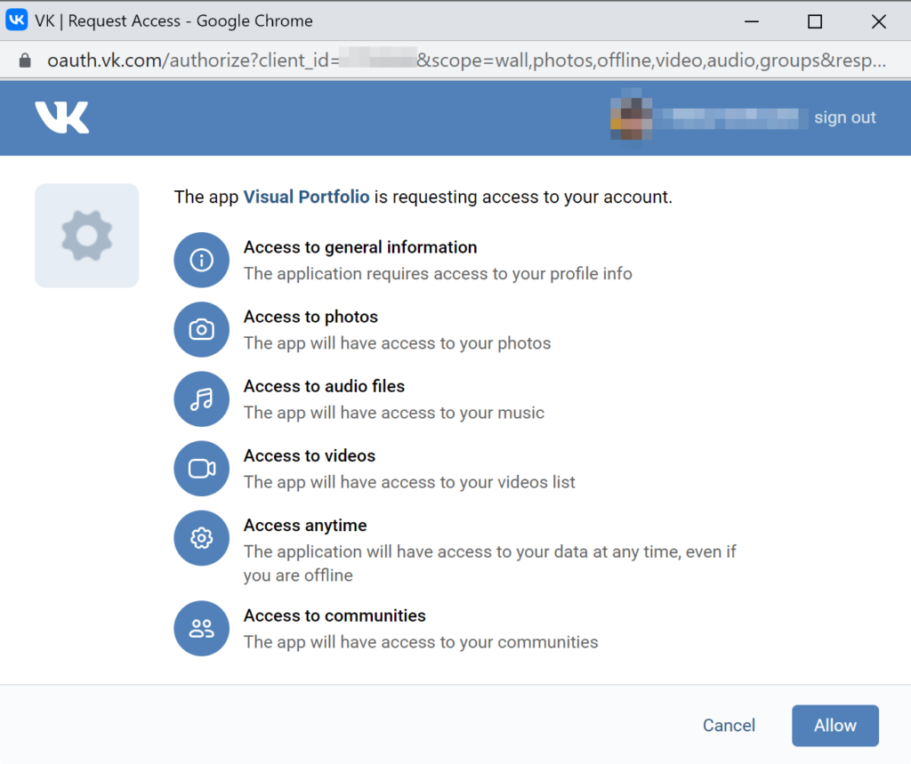Click the people icon for communities access
The width and height of the screenshot is (911, 764).
[202, 628]
